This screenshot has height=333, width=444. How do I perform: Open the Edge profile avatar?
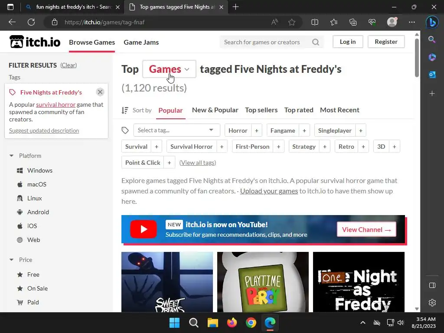point(392,22)
